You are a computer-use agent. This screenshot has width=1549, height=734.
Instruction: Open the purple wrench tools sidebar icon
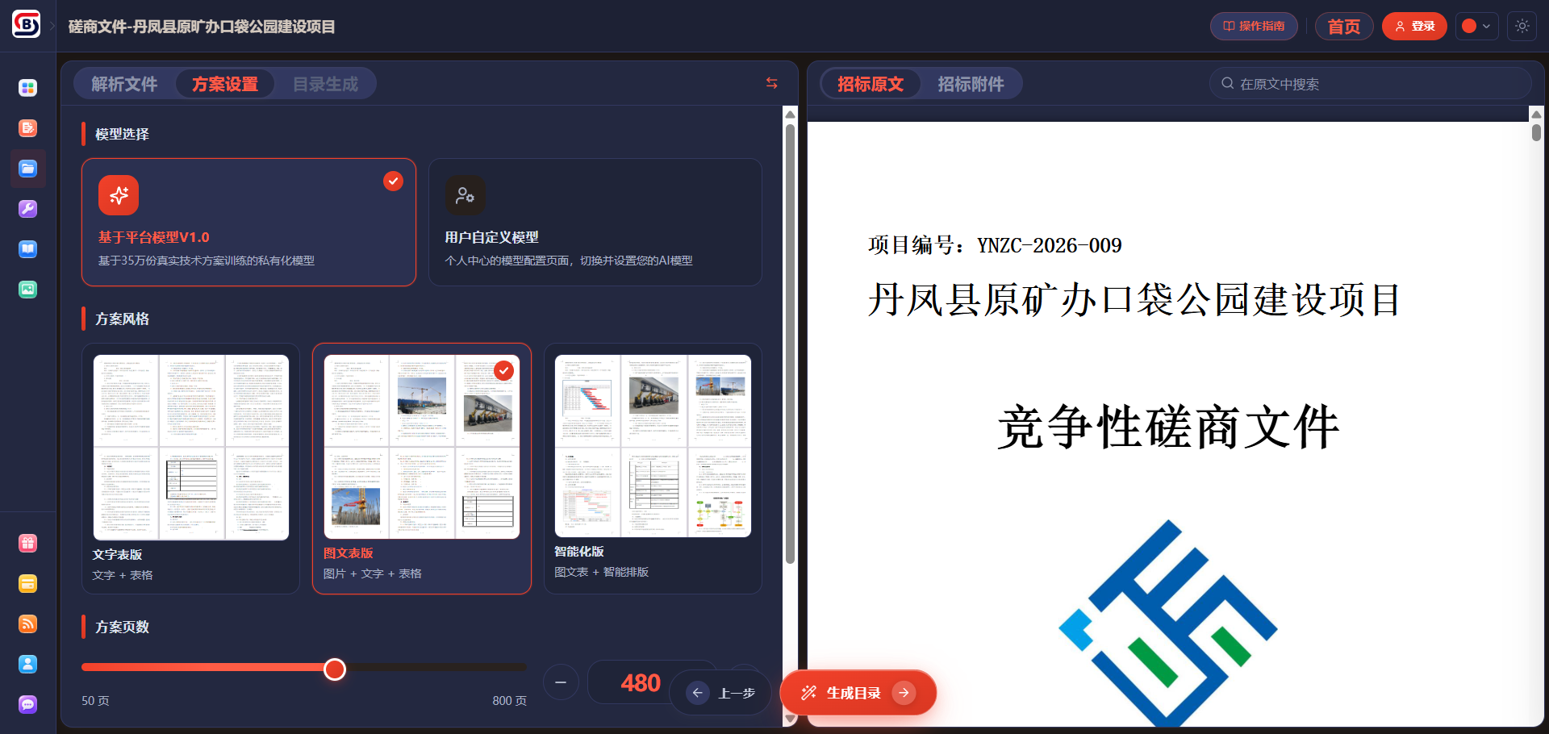(28, 209)
